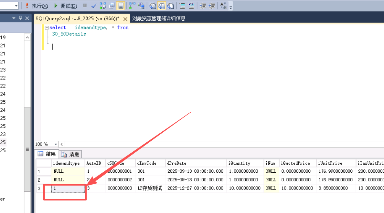Open the 100 % zoom dropdown
This screenshot has width=384, height=213.
click(56, 144)
